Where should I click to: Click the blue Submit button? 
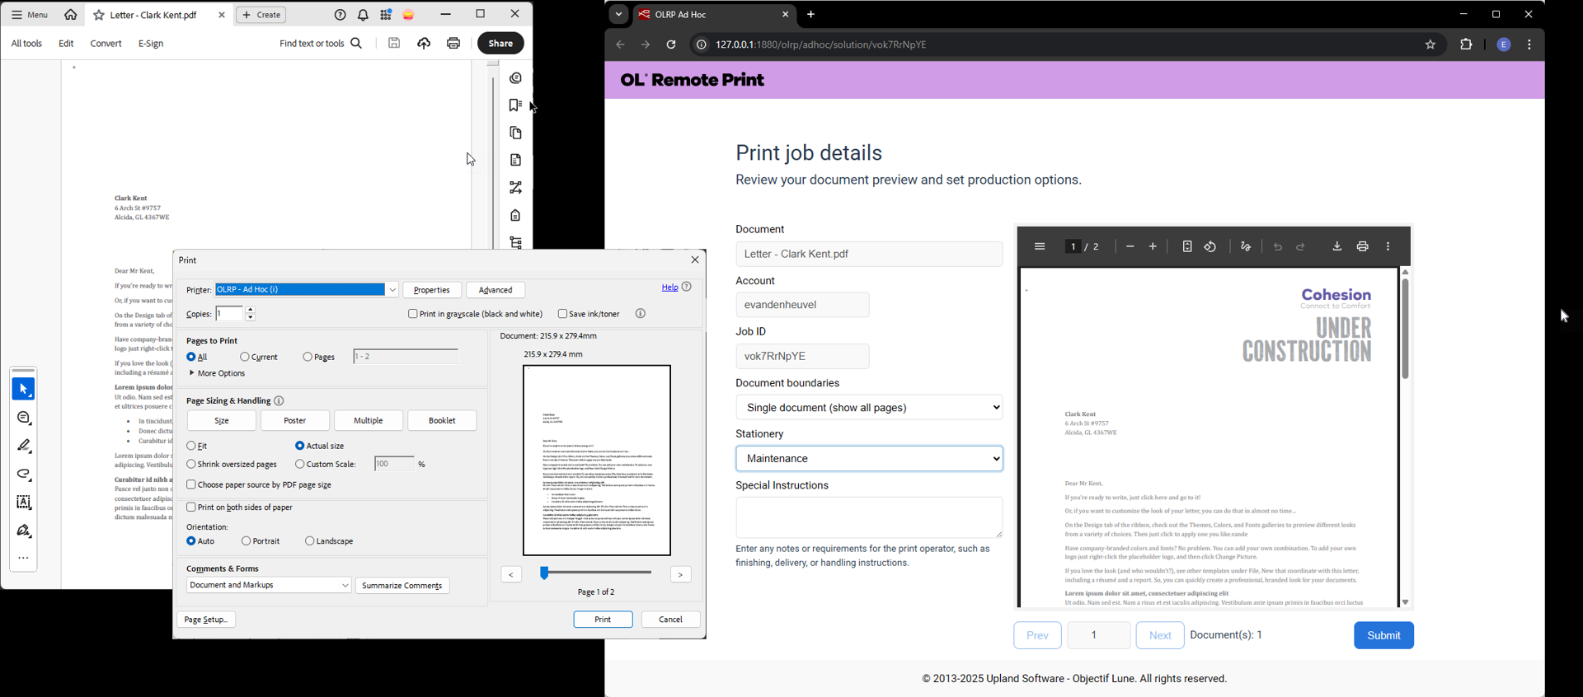pos(1383,635)
